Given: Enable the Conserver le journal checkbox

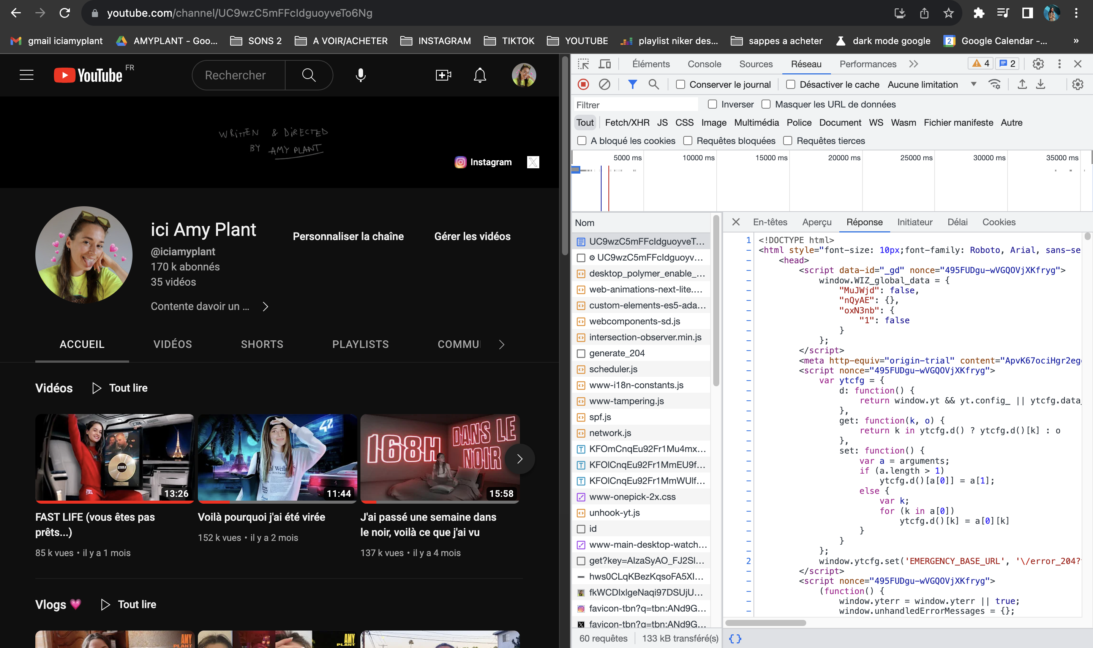Looking at the screenshot, I should coord(680,84).
